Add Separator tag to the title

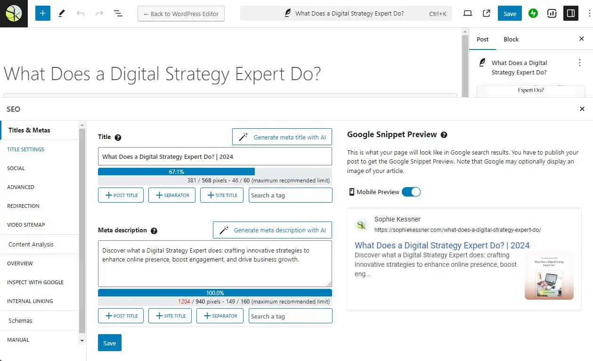172,195
